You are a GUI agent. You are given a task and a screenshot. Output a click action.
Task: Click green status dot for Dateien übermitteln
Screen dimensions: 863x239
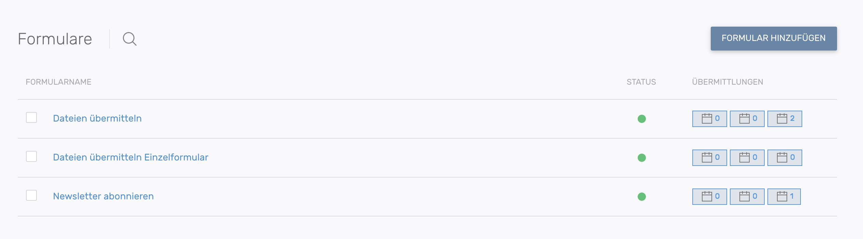(642, 119)
